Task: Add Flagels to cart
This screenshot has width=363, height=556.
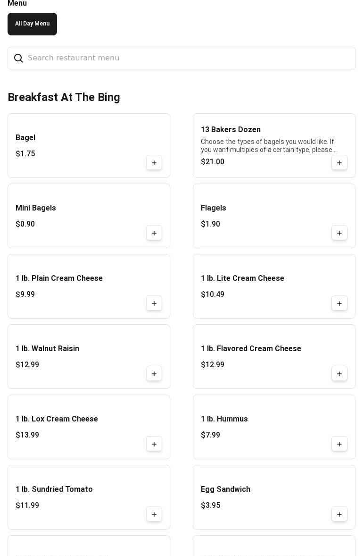Action: [x=339, y=233]
